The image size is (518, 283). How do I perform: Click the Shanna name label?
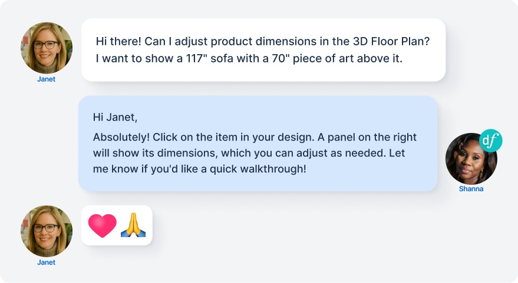[471, 189]
